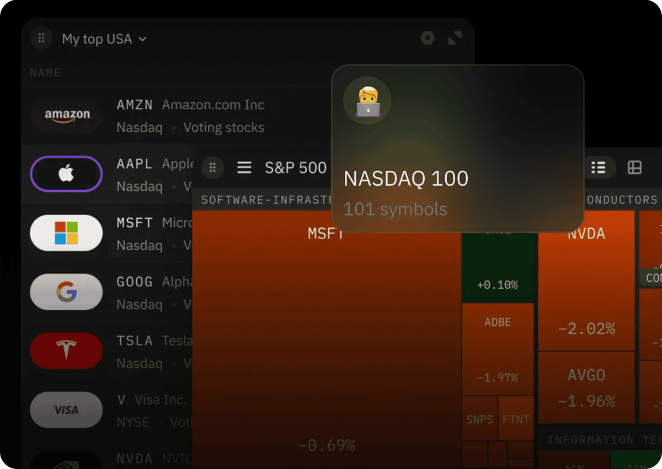Switch to grid layout view

(x=634, y=168)
